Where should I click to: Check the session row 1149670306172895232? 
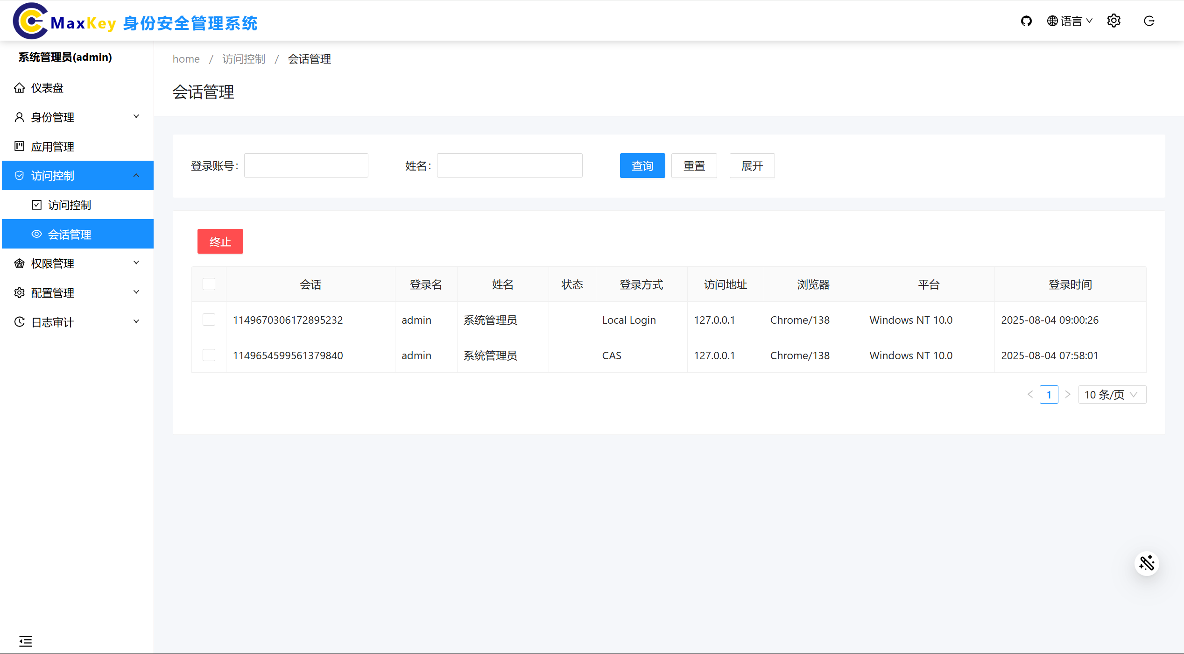point(209,320)
